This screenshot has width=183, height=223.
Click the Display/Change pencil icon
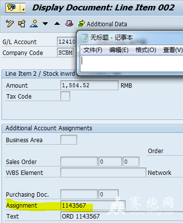10,23
